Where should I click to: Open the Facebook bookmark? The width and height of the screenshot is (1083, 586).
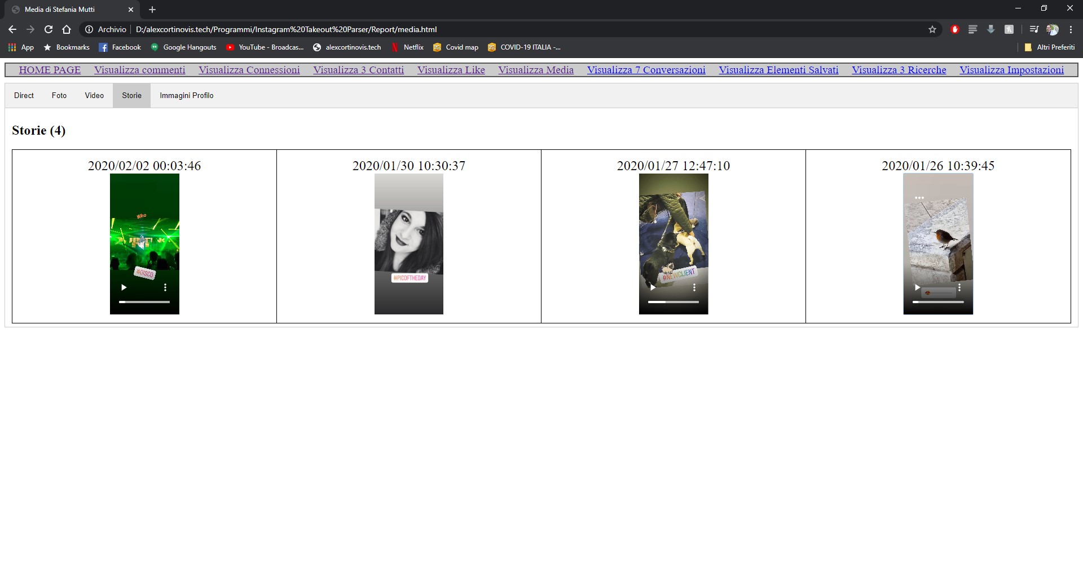click(120, 47)
